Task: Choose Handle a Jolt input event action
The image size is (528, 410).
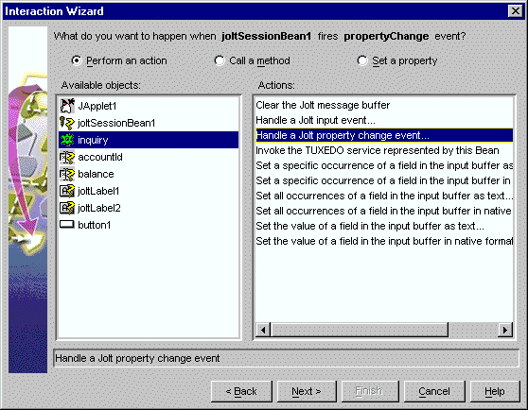Action: click(x=384, y=120)
